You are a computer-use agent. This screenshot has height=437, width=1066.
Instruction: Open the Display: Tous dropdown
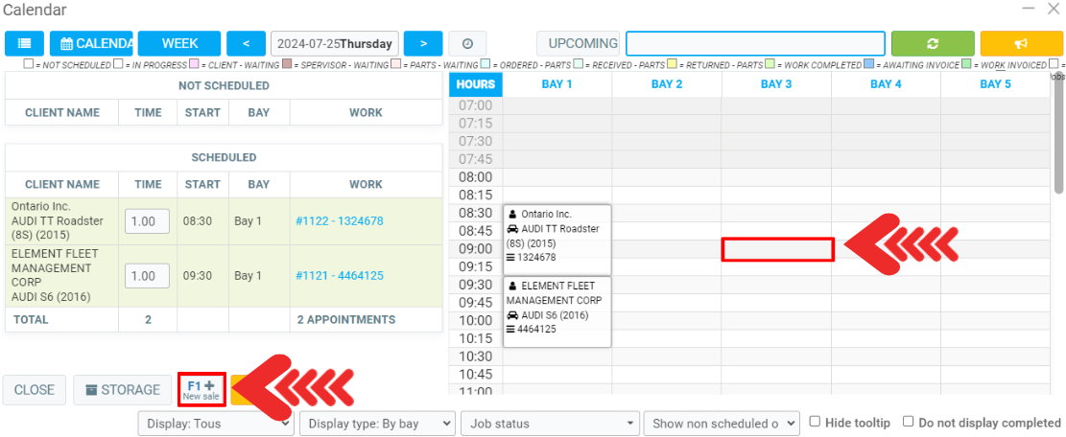[216, 423]
